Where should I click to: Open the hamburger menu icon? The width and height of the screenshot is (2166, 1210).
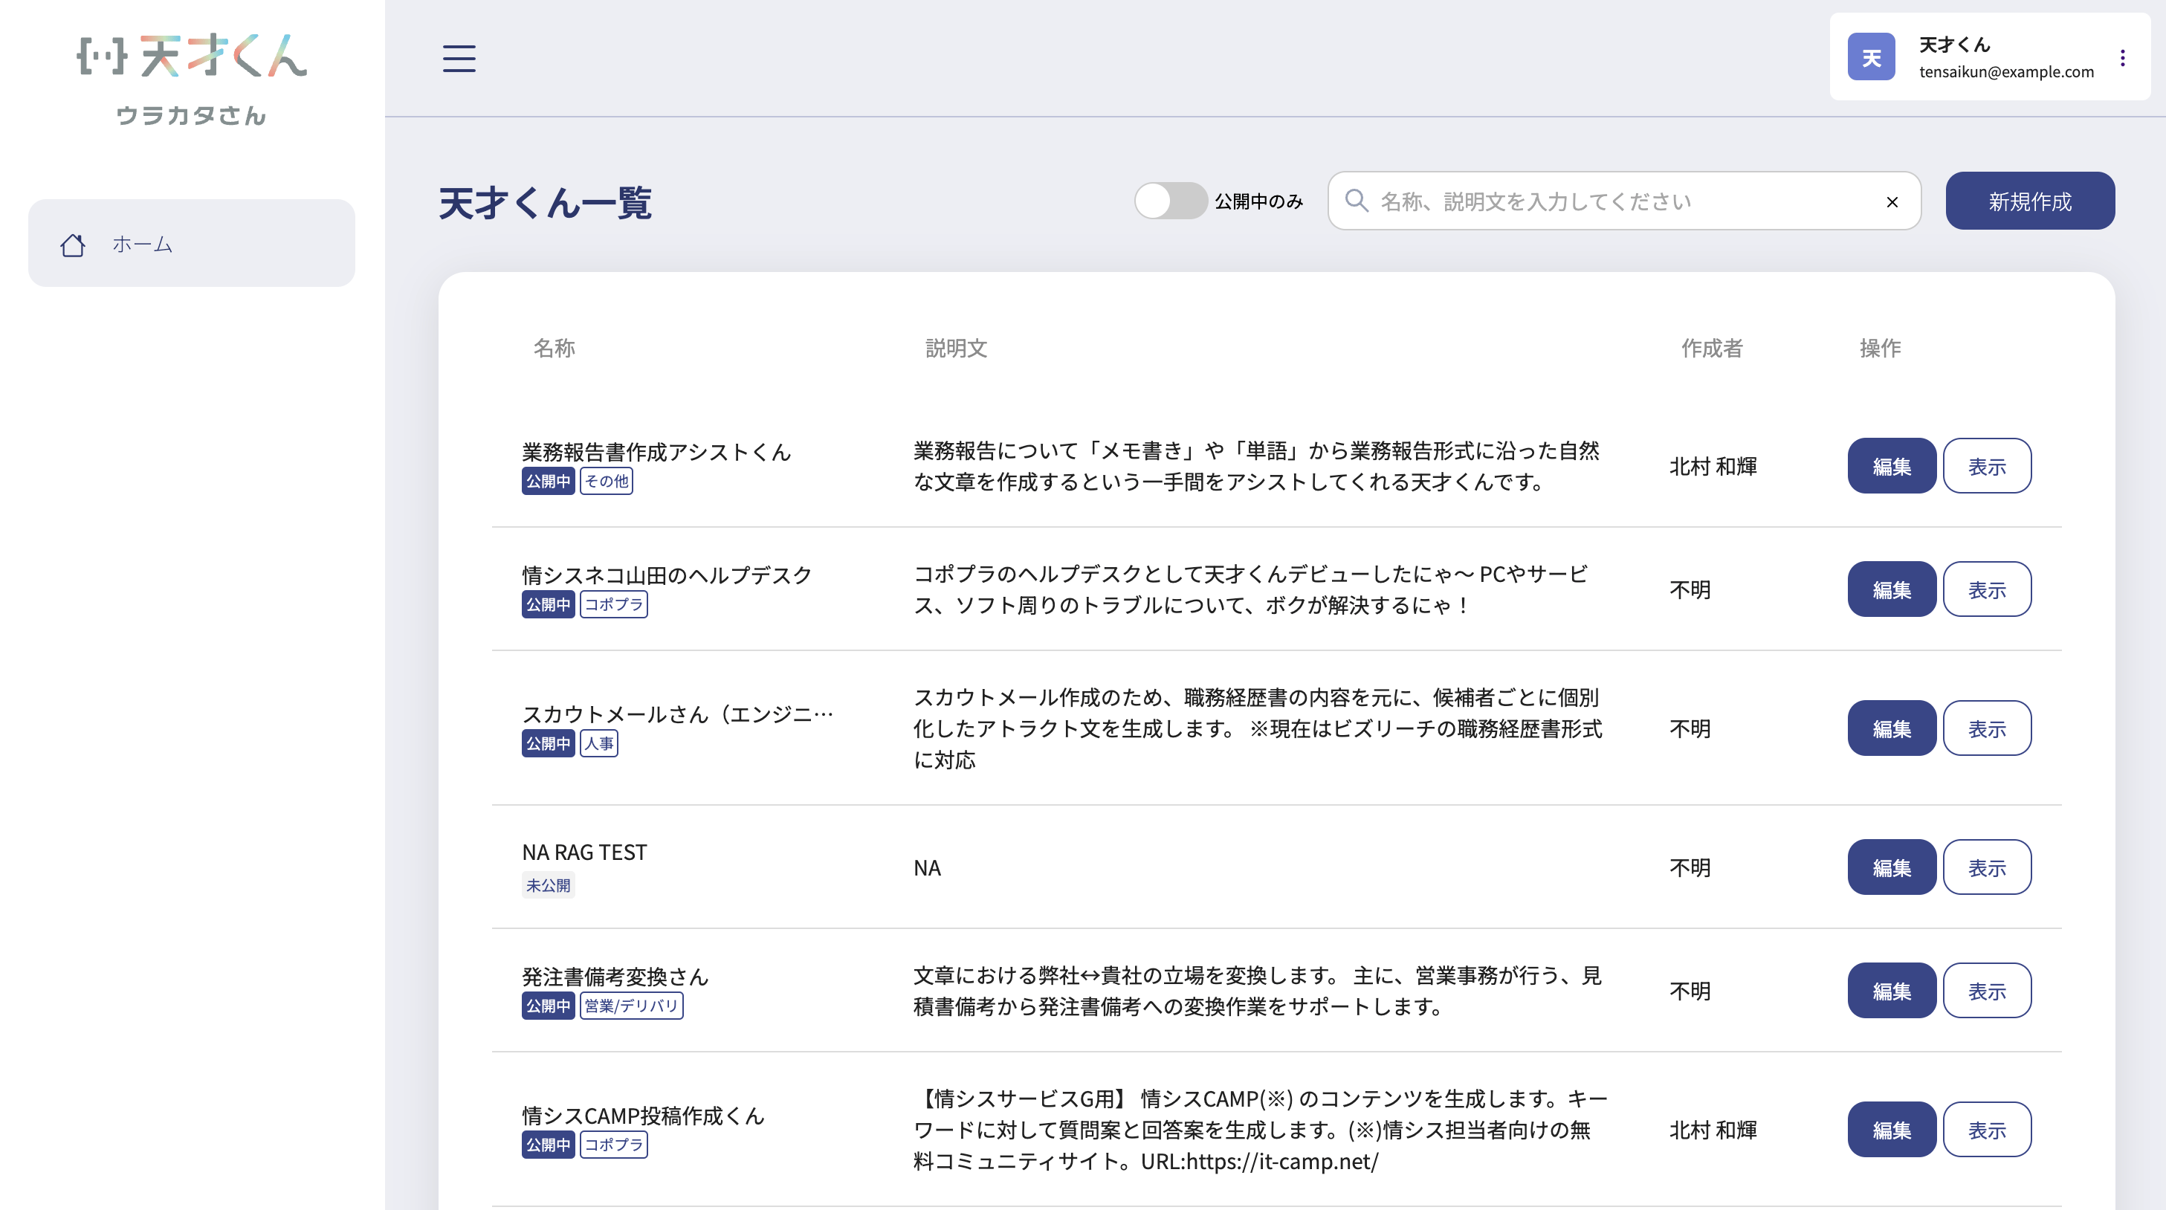[459, 59]
